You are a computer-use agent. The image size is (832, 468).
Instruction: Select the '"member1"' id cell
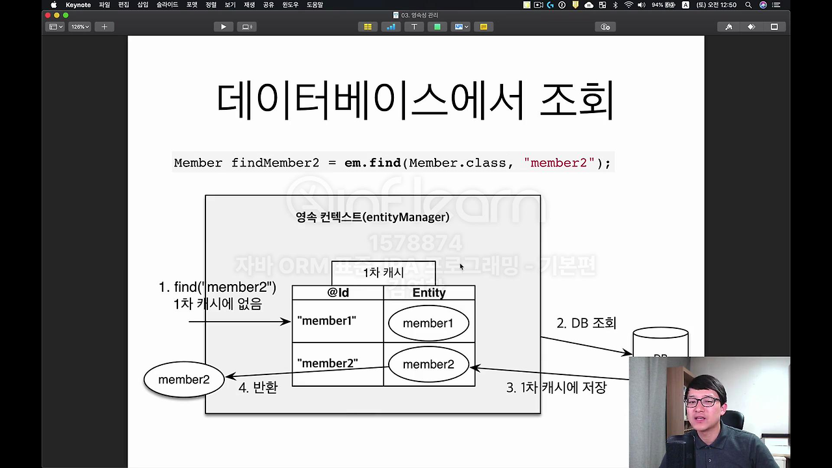coord(338,321)
